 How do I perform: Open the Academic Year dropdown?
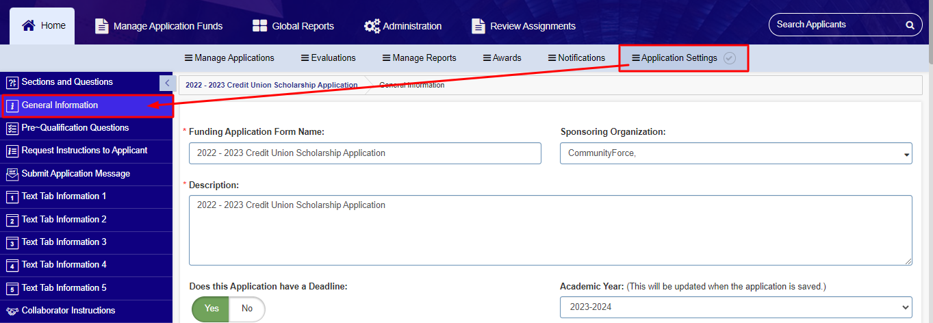click(x=736, y=307)
